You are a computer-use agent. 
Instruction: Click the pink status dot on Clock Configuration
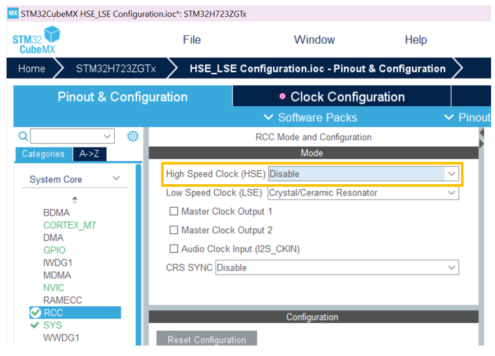(x=283, y=96)
